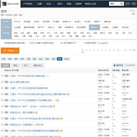Sort threads by 发帖时间
The width and height of the screenshot is (137, 137).
tap(130, 65)
